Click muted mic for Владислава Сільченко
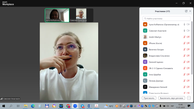The height and width of the screenshot is (109, 194). pos(184,56)
